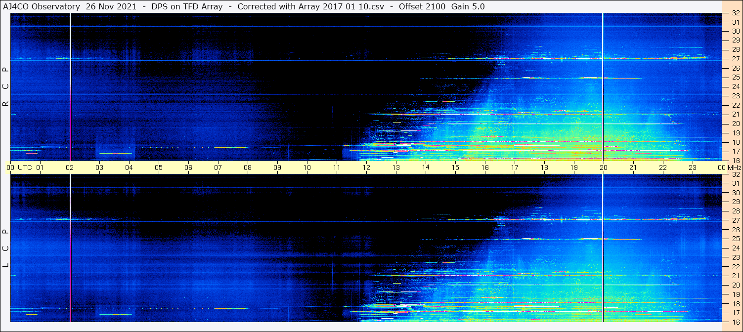Viewport: 743px width, 332px height.
Task: Select 21 MHz label on LCP scale
Action: [735, 276]
